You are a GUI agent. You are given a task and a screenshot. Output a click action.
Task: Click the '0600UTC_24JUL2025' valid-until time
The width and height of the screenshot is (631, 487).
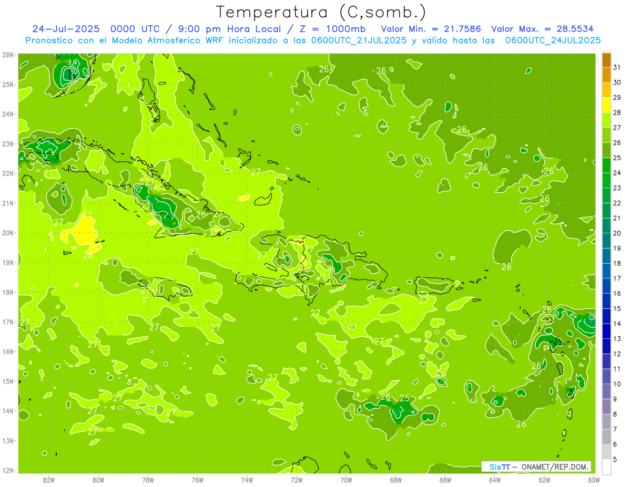click(x=553, y=40)
